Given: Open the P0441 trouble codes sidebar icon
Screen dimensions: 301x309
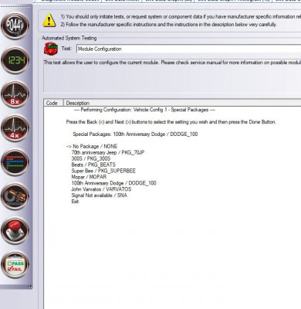Looking at the screenshot, I should point(15,25).
